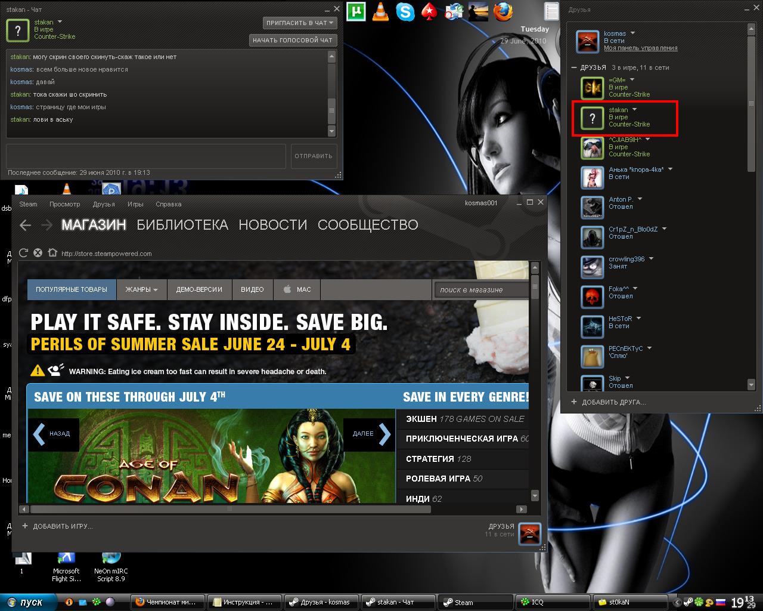This screenshot has height=611, width=763.
Task: Open Mozilla Firefox from the top icon row
Action: coord(504,11)
